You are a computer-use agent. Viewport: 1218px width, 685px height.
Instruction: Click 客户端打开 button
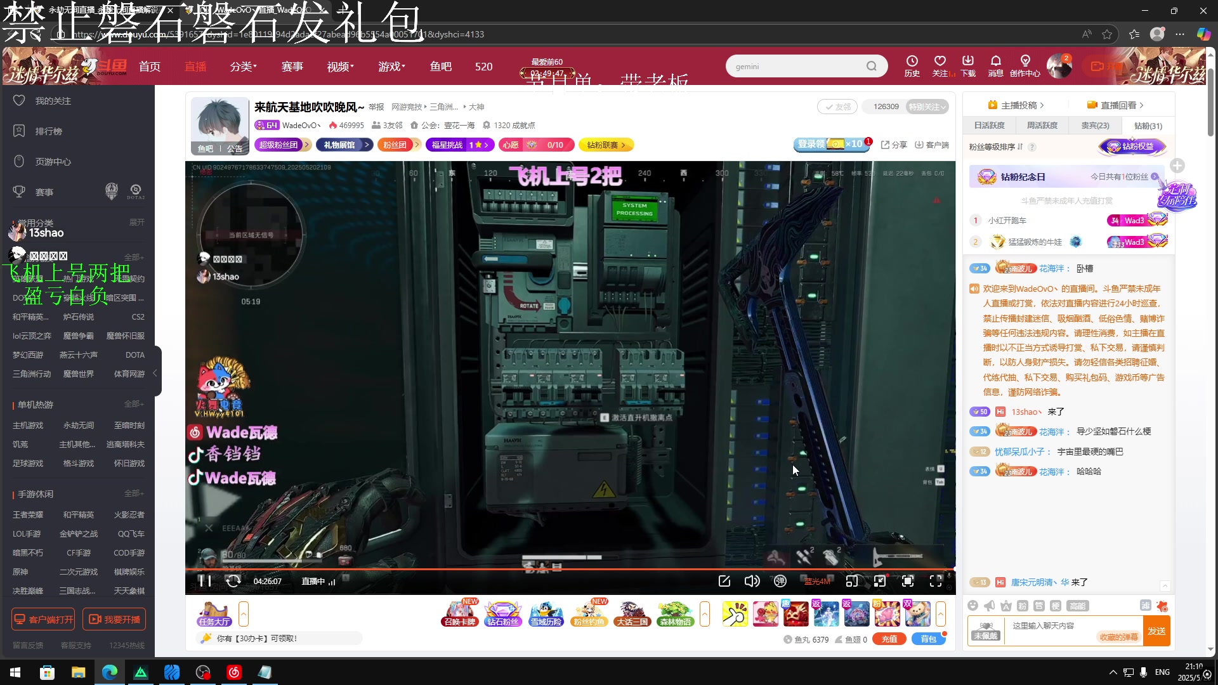(43, 619)
